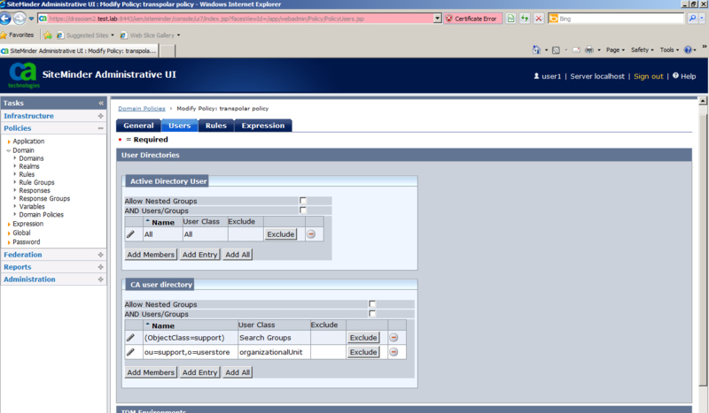The image size is (709, 413).
Task: Click in the Bing search field
Action: [620, 19]
